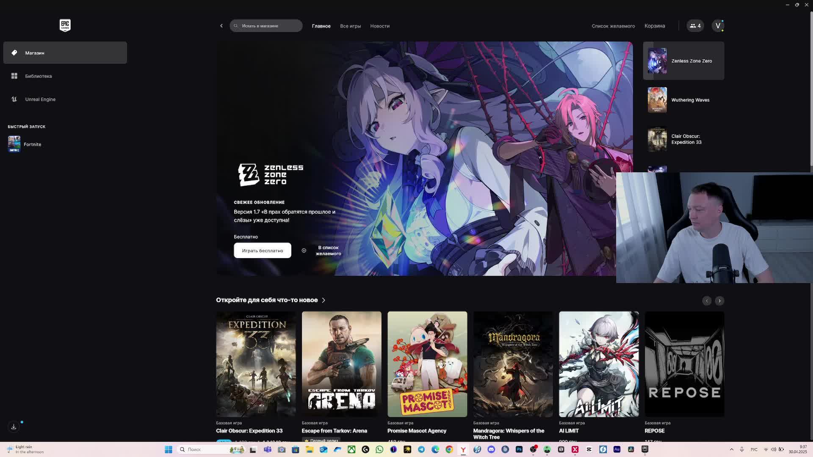813x457 pixels.
Task: Open the taskbar volume control
Action: (x=774, y=449)
